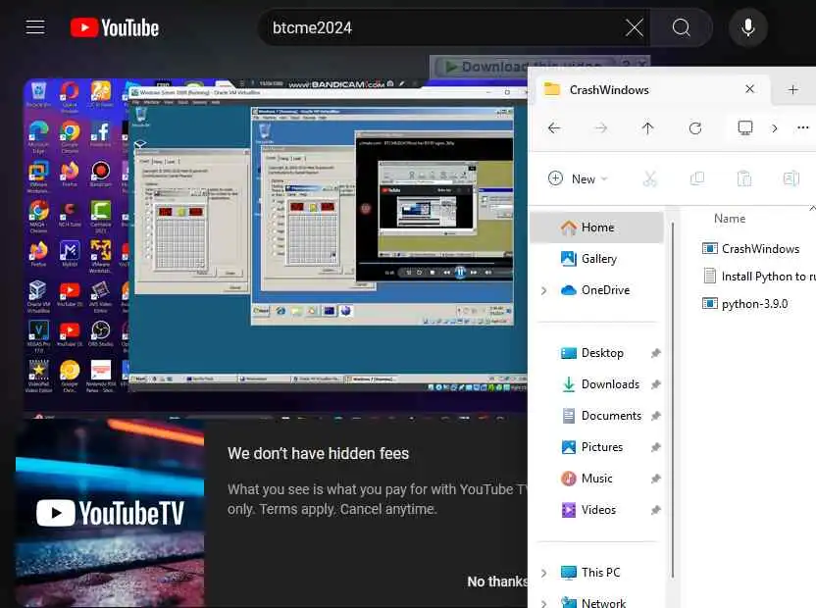The image size is (816, 608).
Task: Sort by the Name column header
Action: (x=729, y=219)
